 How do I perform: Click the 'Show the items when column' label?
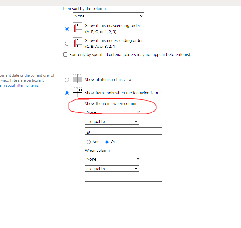coord(111,103)
